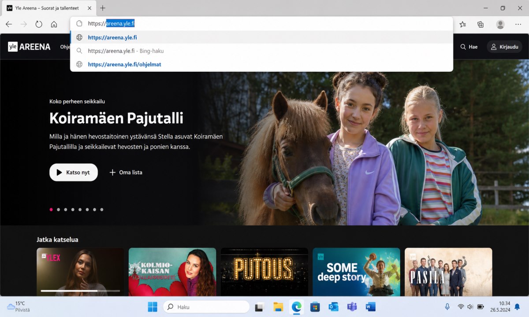Select the first pink carousel dot
Screen dimensions: 529x317
[x=51, y=210]
